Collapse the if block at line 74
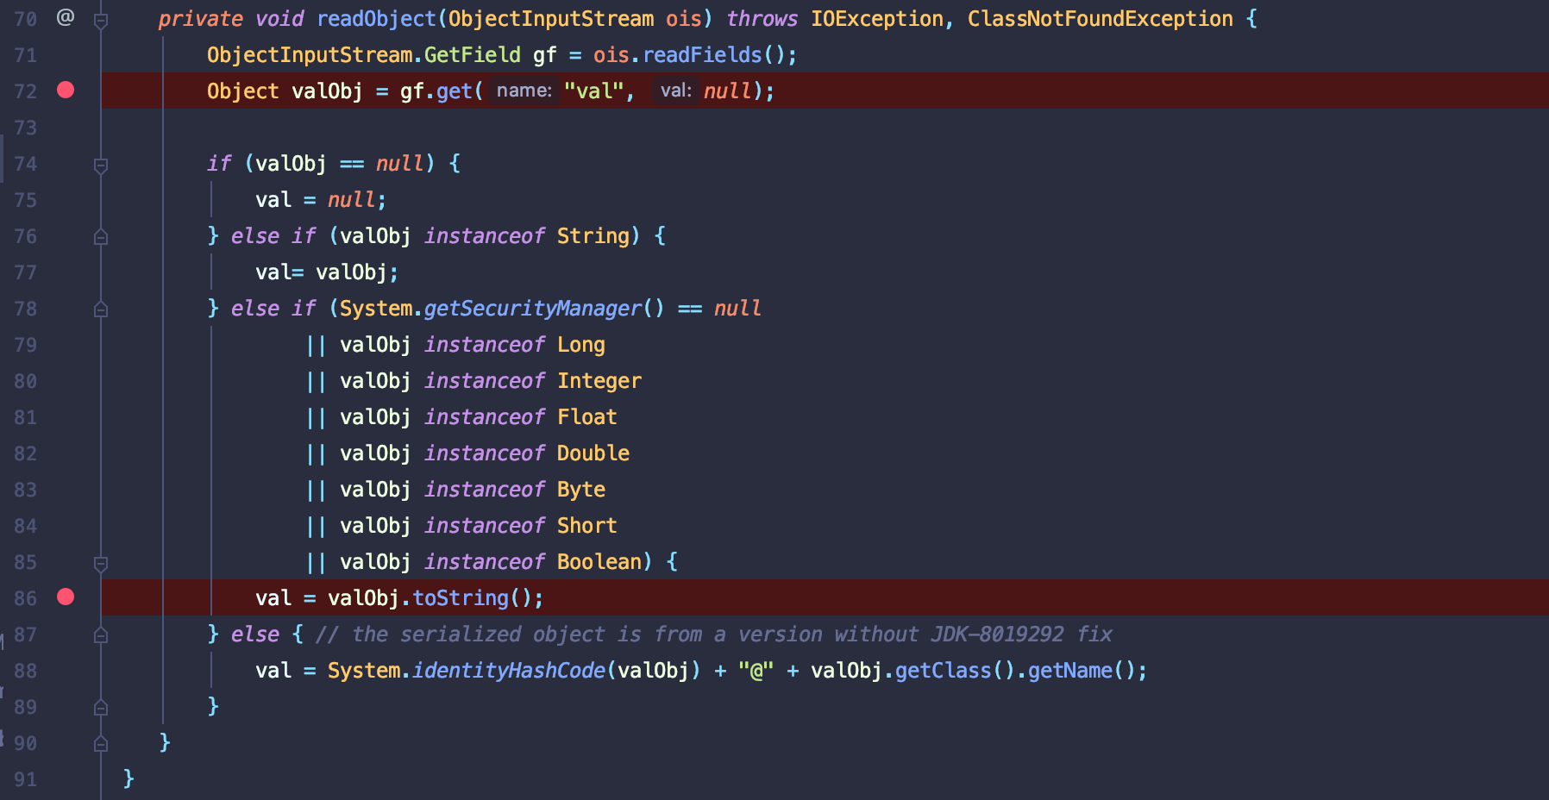The image size is (1549, 800). pyautogui.click(x=101, y=164)
